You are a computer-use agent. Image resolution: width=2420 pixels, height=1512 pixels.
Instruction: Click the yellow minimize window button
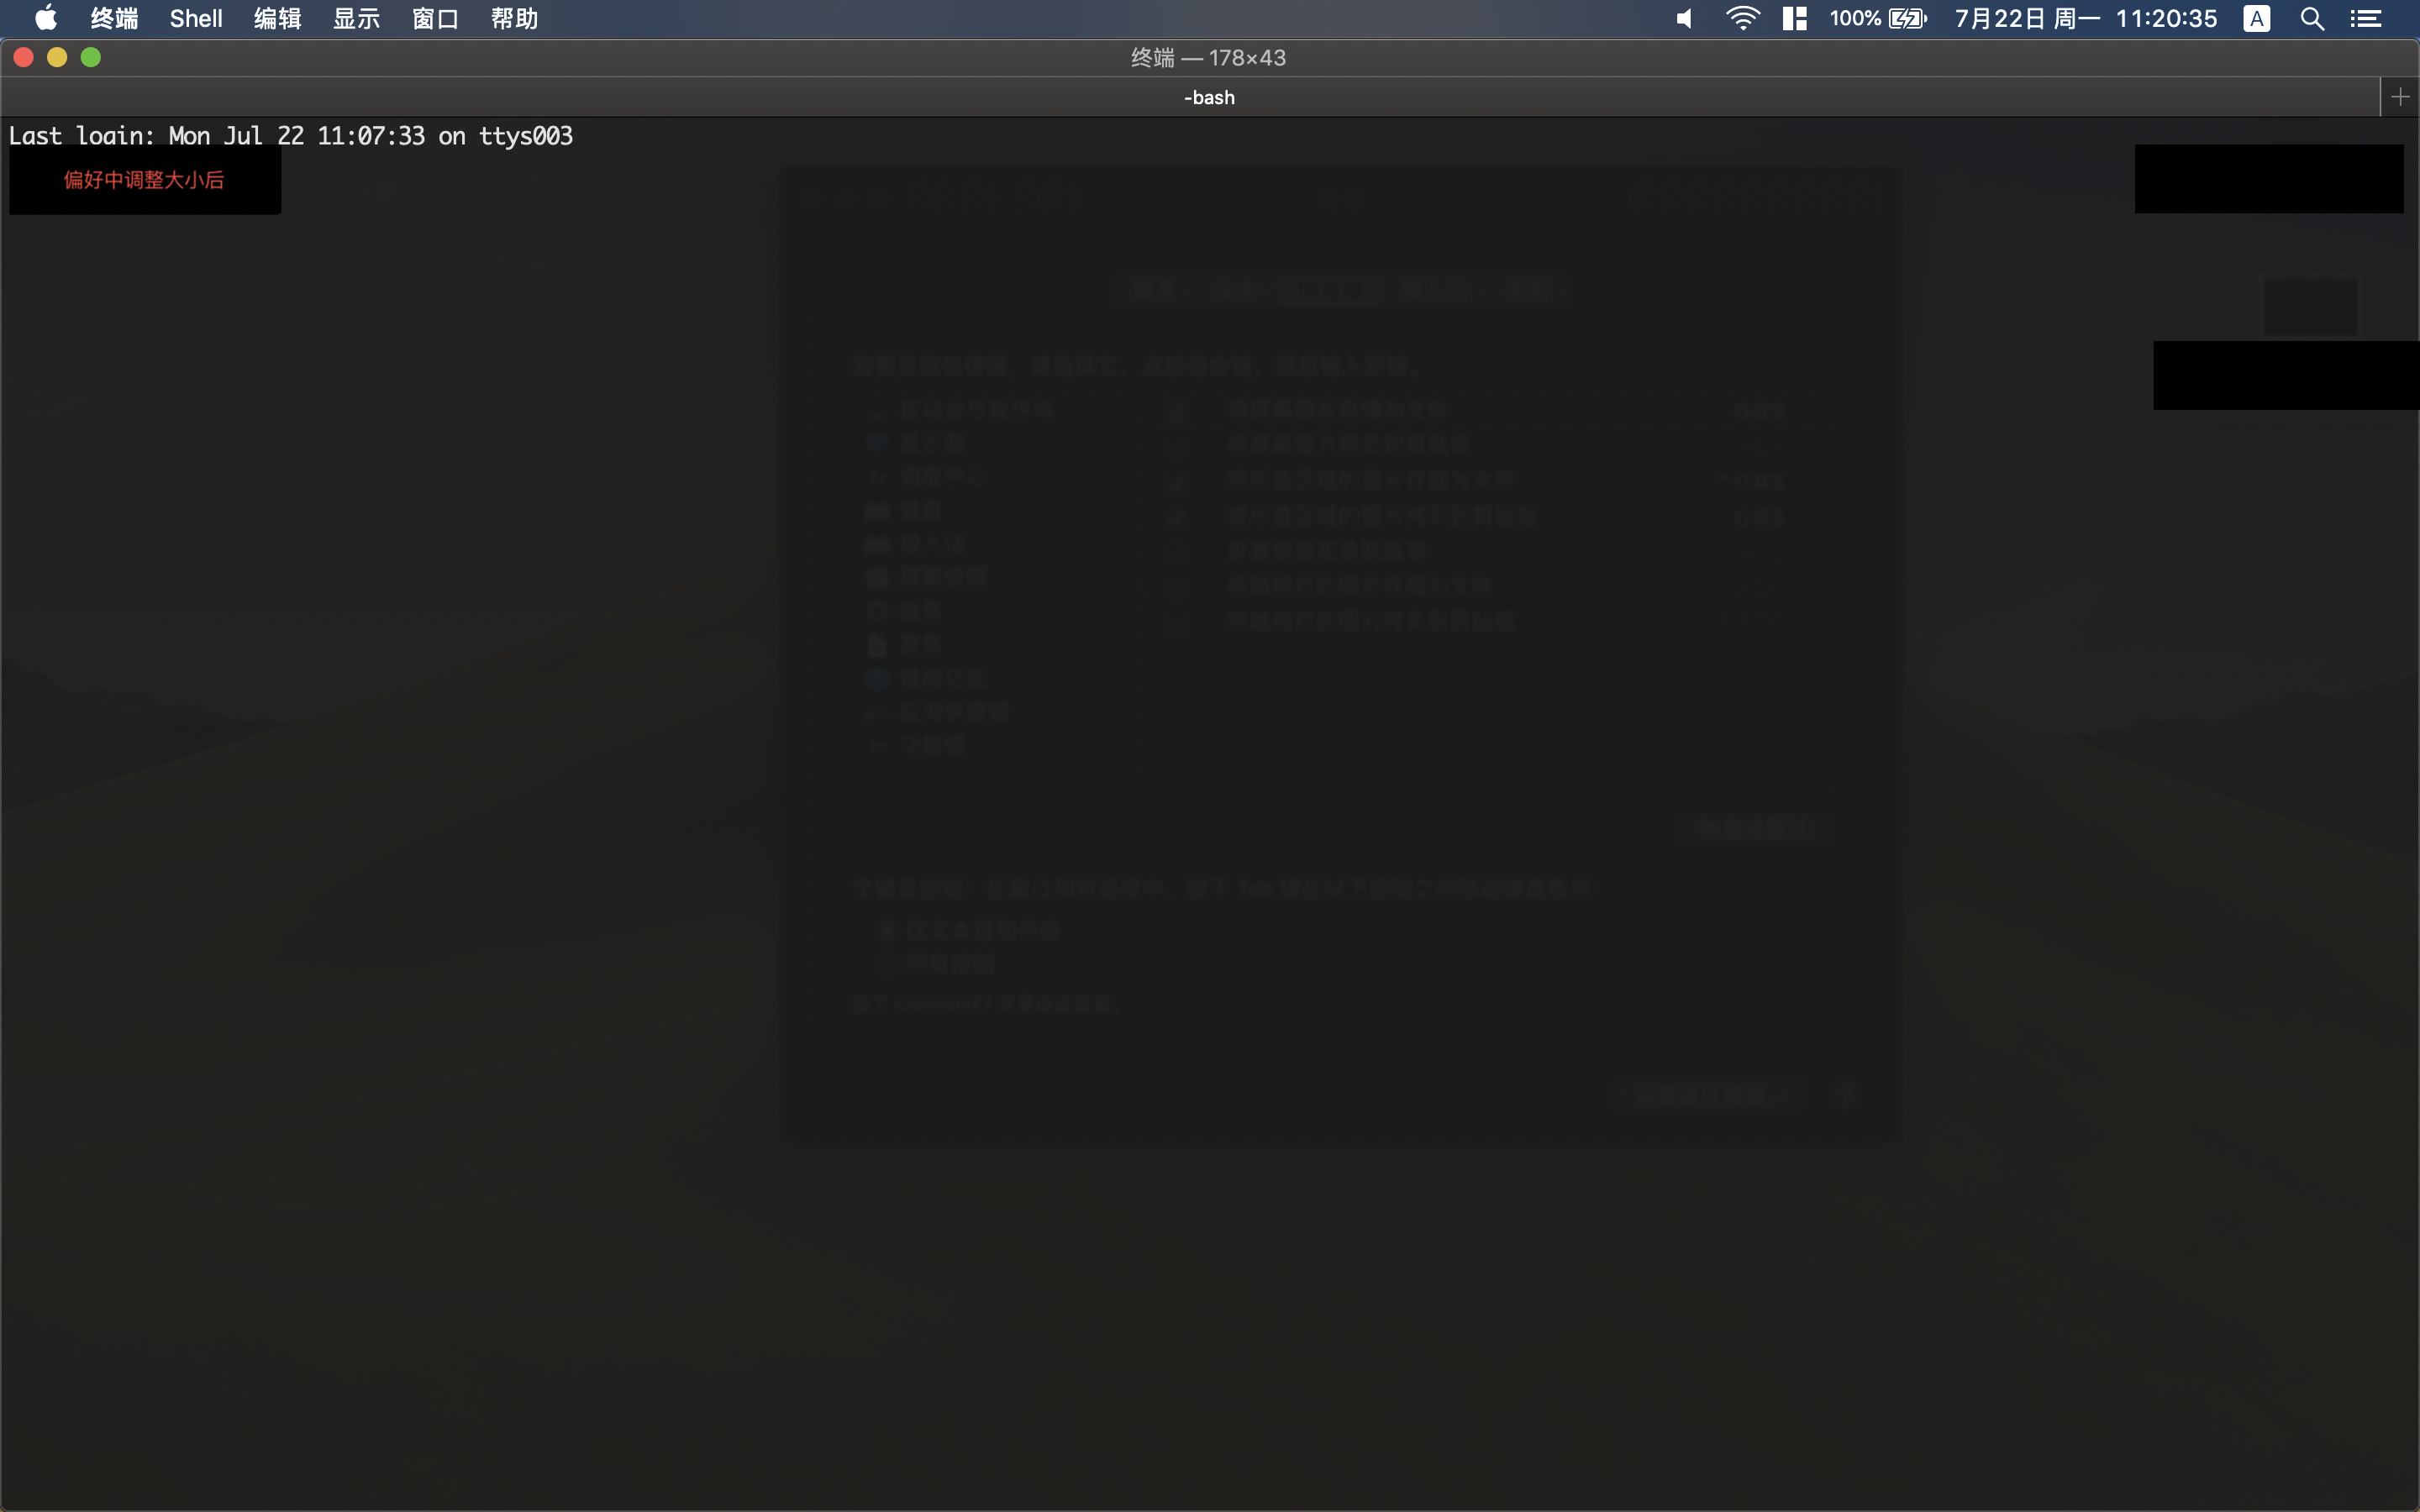pyautogui.click(x=57, y=57)
